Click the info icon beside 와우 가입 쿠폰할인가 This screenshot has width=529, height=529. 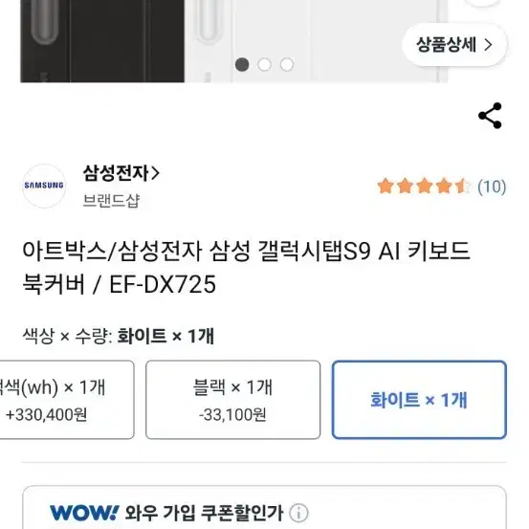coord(298,513)
